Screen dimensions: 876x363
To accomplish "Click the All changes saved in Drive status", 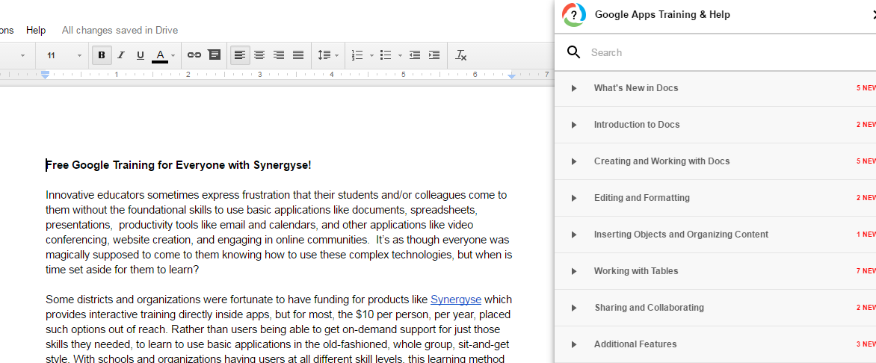I will pos(120,30).
